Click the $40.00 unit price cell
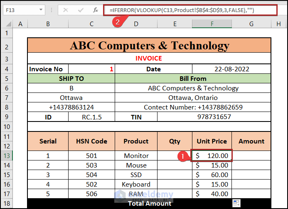 click(212, 194)
